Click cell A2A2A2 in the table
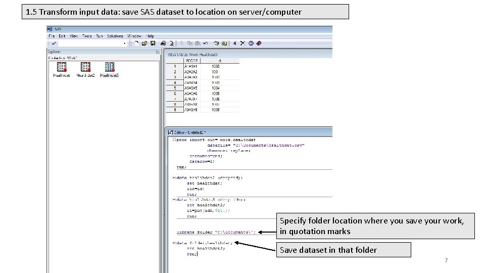 [191, 71]
